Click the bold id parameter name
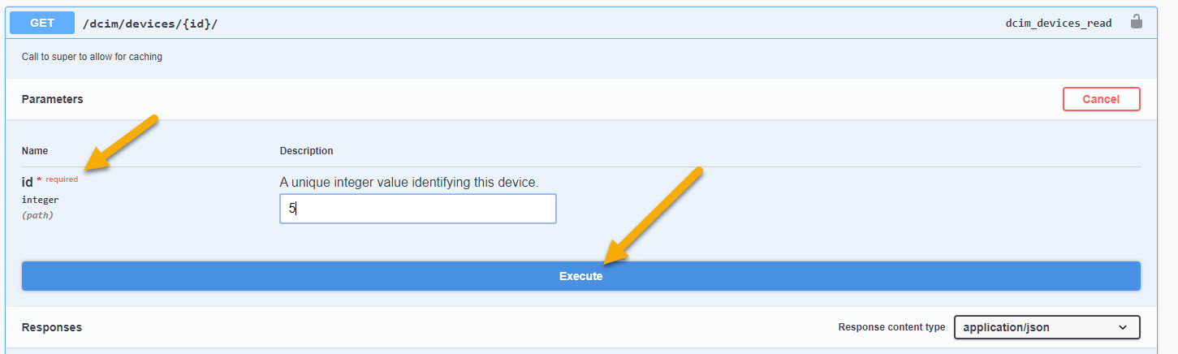Viewport: 1178px width, 354px height. [28, 182]
